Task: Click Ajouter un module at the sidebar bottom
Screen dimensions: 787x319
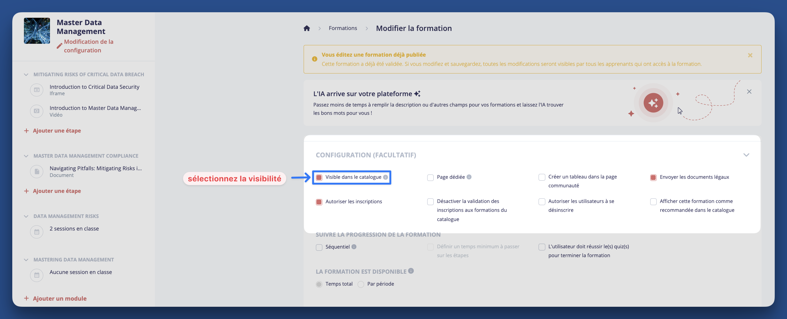Action: pyautogui.click(x=60, y=298)
